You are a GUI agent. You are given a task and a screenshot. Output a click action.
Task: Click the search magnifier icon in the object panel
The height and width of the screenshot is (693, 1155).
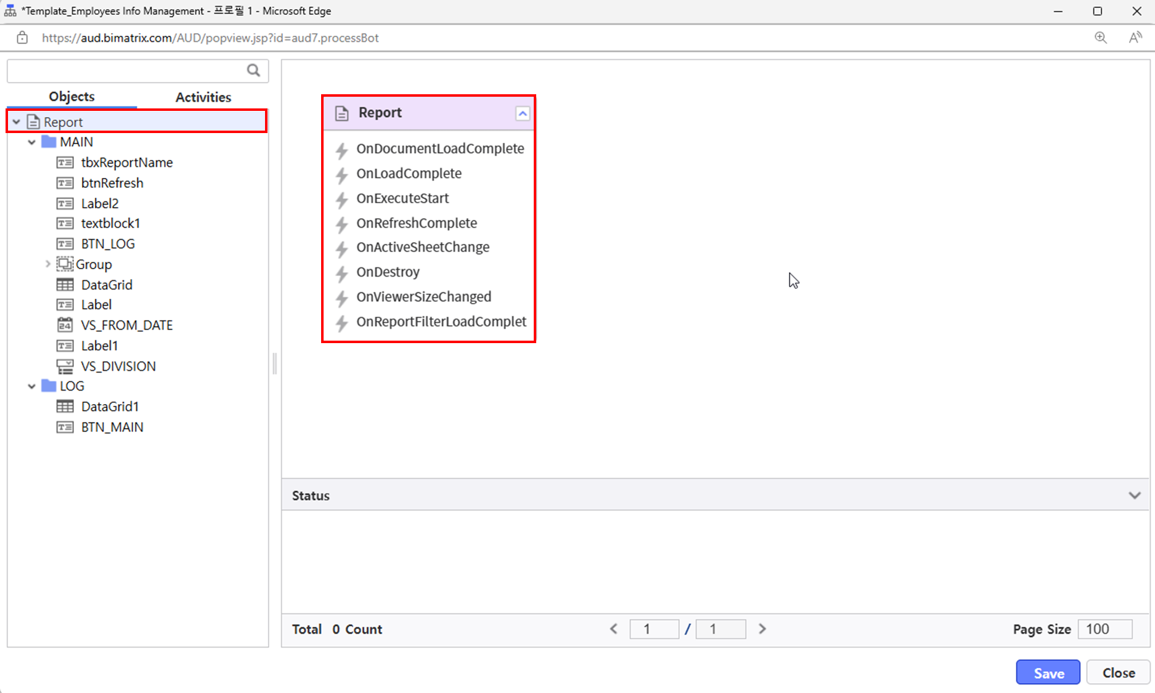pyautogui.click(x=253, y=70)
